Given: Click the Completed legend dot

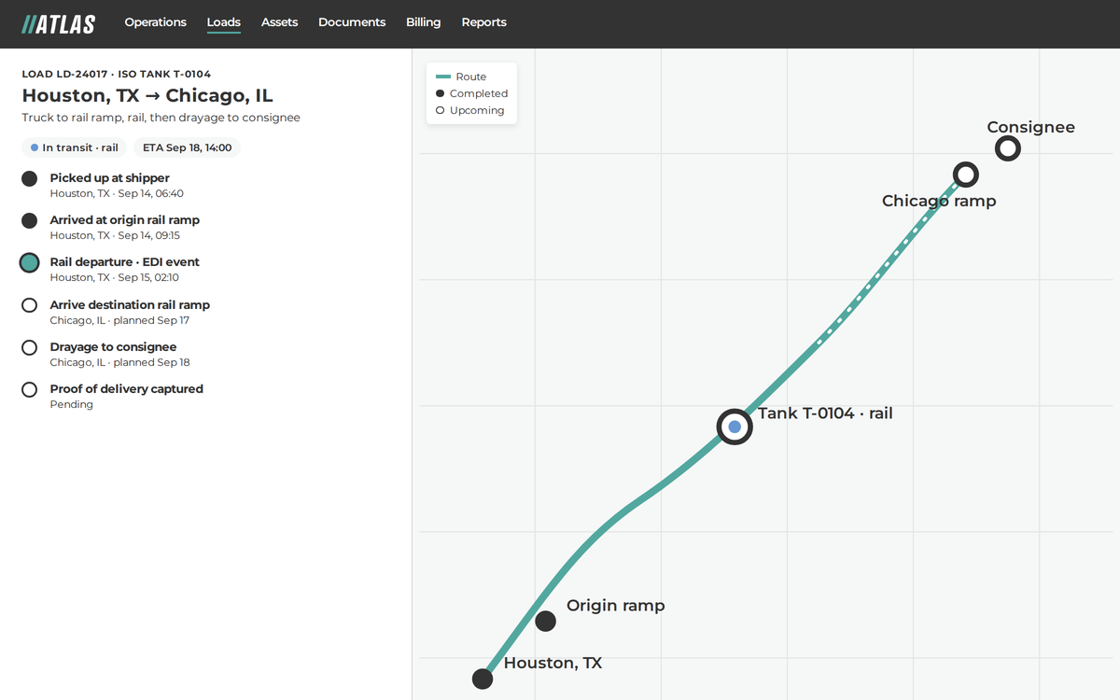Looking at the screenshot, I should pyautogui.click(x=440, y=93).
